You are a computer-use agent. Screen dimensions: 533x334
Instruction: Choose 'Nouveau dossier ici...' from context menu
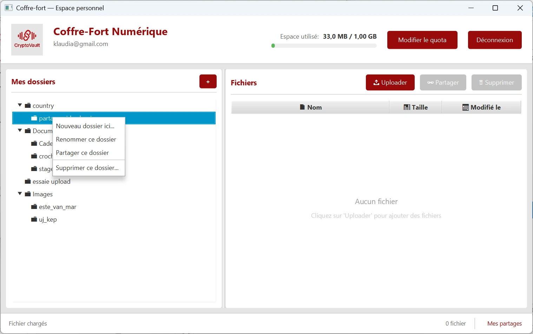click(x=85, y=126)
